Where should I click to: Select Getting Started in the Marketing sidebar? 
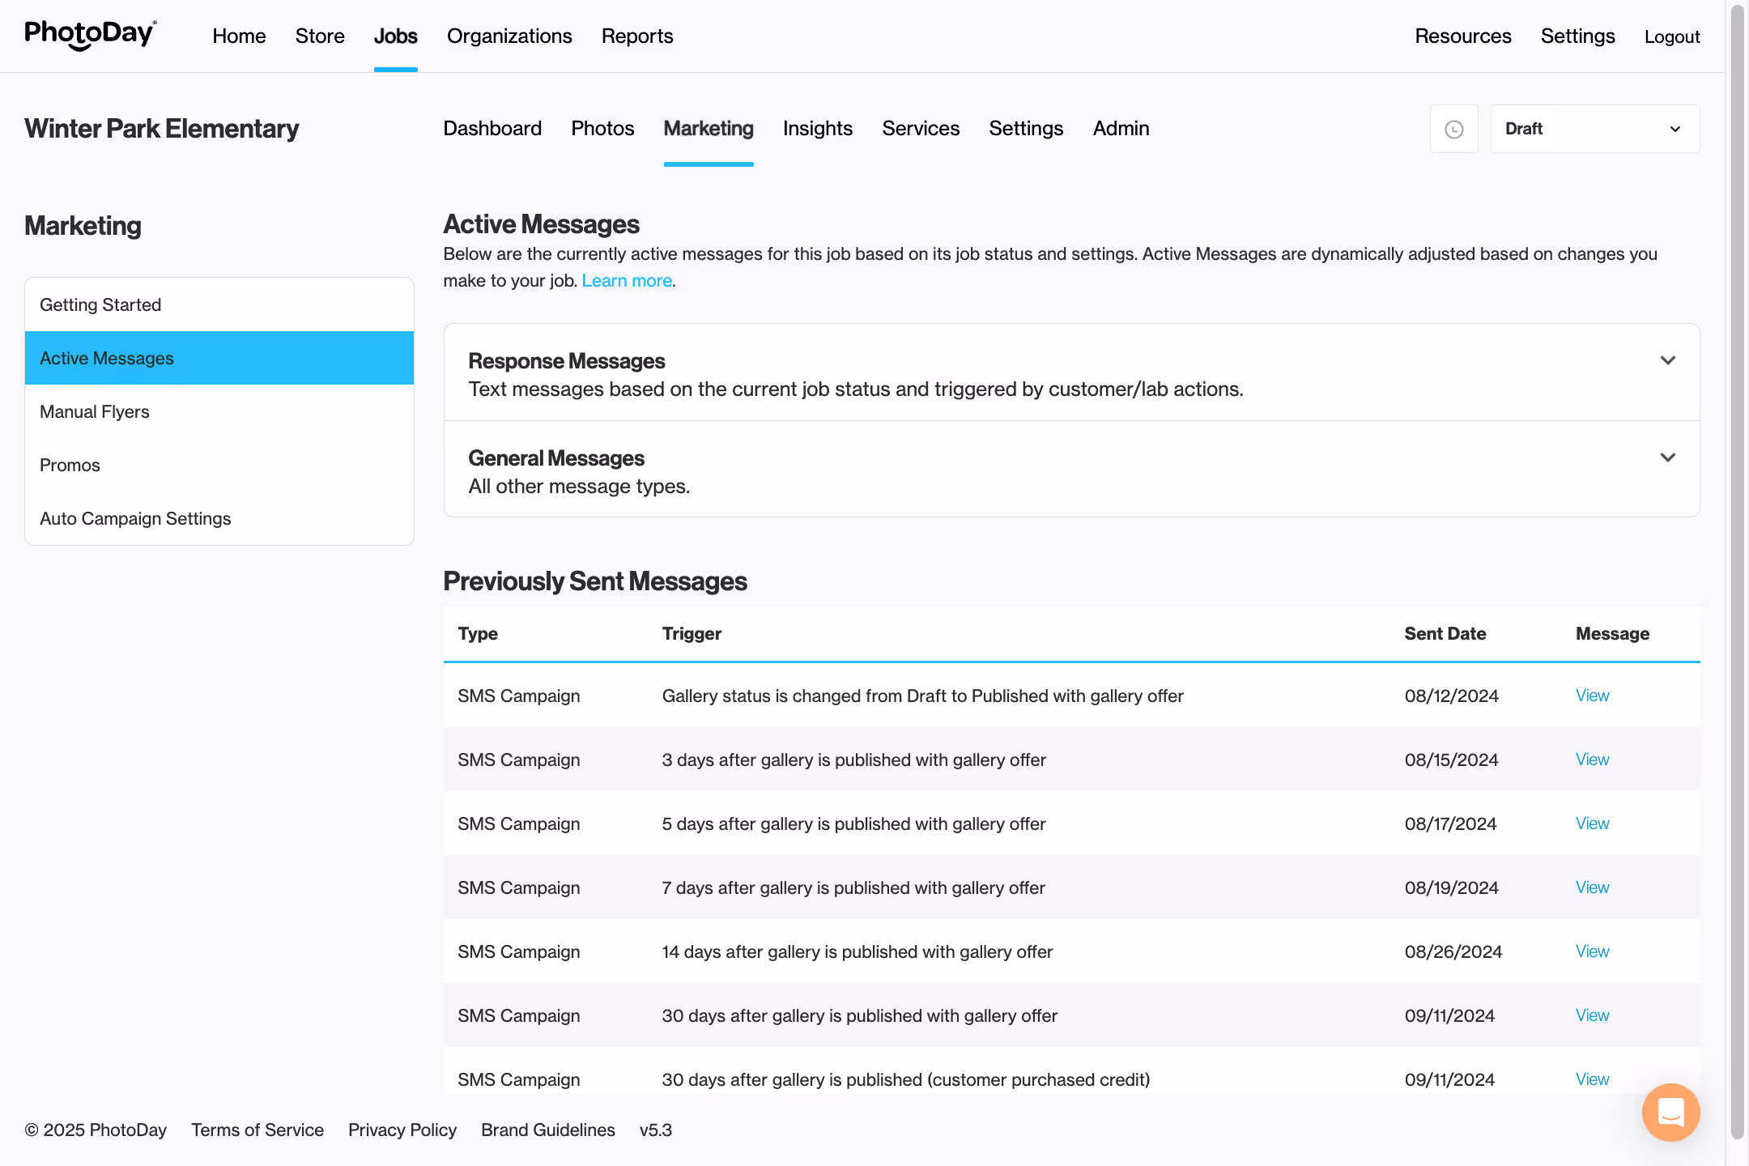pyautogui.click(x=219, y=304)
